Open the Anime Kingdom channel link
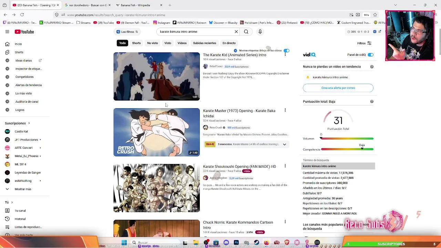 coord(218,178)
